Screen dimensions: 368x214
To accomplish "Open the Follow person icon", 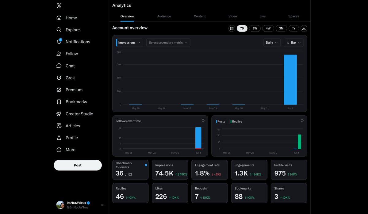I will (59, 54).
